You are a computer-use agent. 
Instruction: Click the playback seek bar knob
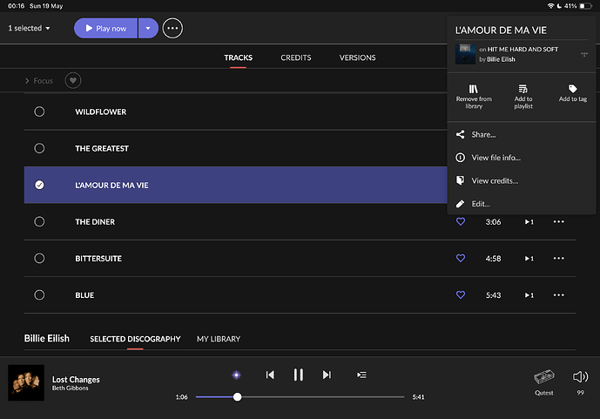[x=237, y=397]
